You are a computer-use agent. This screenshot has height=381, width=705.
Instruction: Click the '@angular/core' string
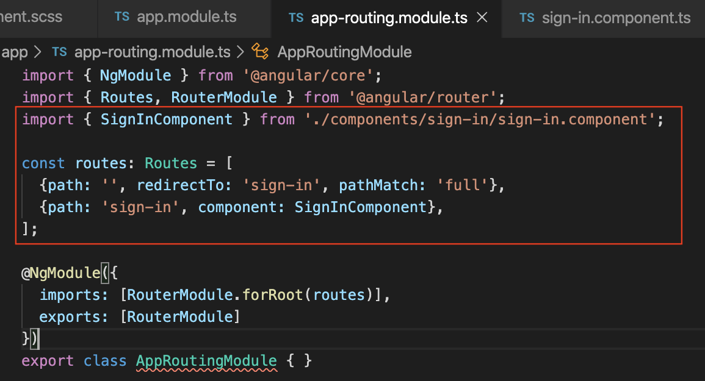(308, 76)
